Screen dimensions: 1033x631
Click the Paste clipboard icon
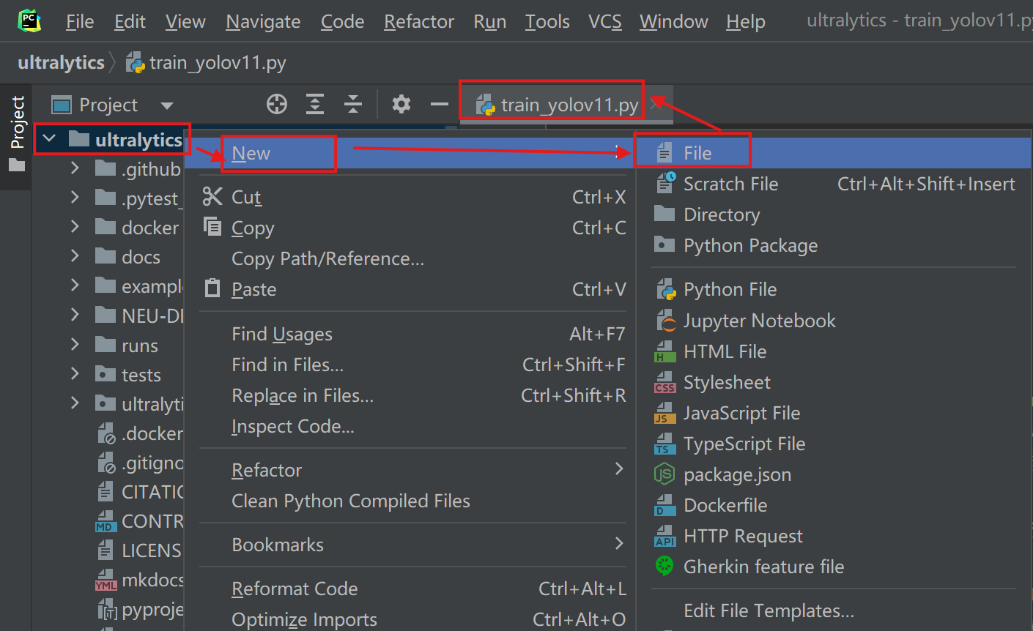tap(212, 288)
